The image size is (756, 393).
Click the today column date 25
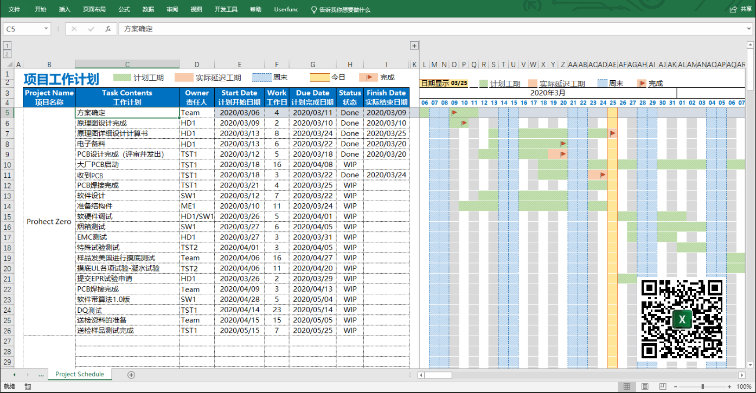[612, 102]
